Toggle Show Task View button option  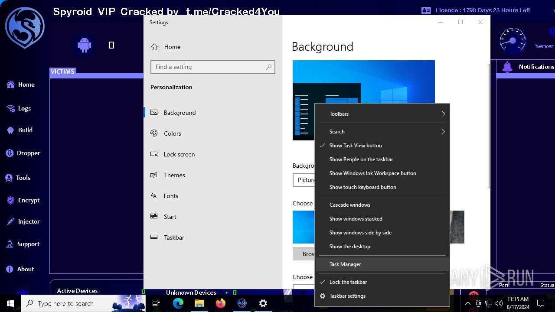[382, 146]
